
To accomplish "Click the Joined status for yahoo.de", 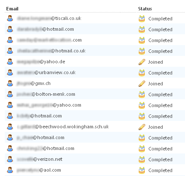I will tap(156, 62).
